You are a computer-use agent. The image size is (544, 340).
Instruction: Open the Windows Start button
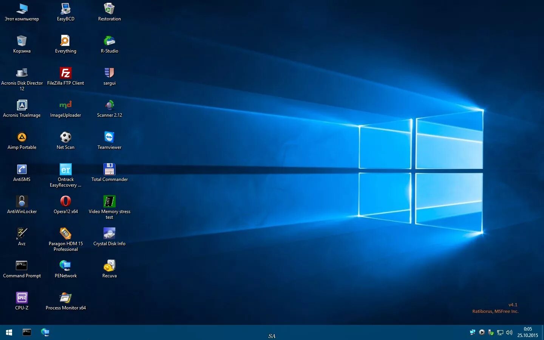[9, 332]
